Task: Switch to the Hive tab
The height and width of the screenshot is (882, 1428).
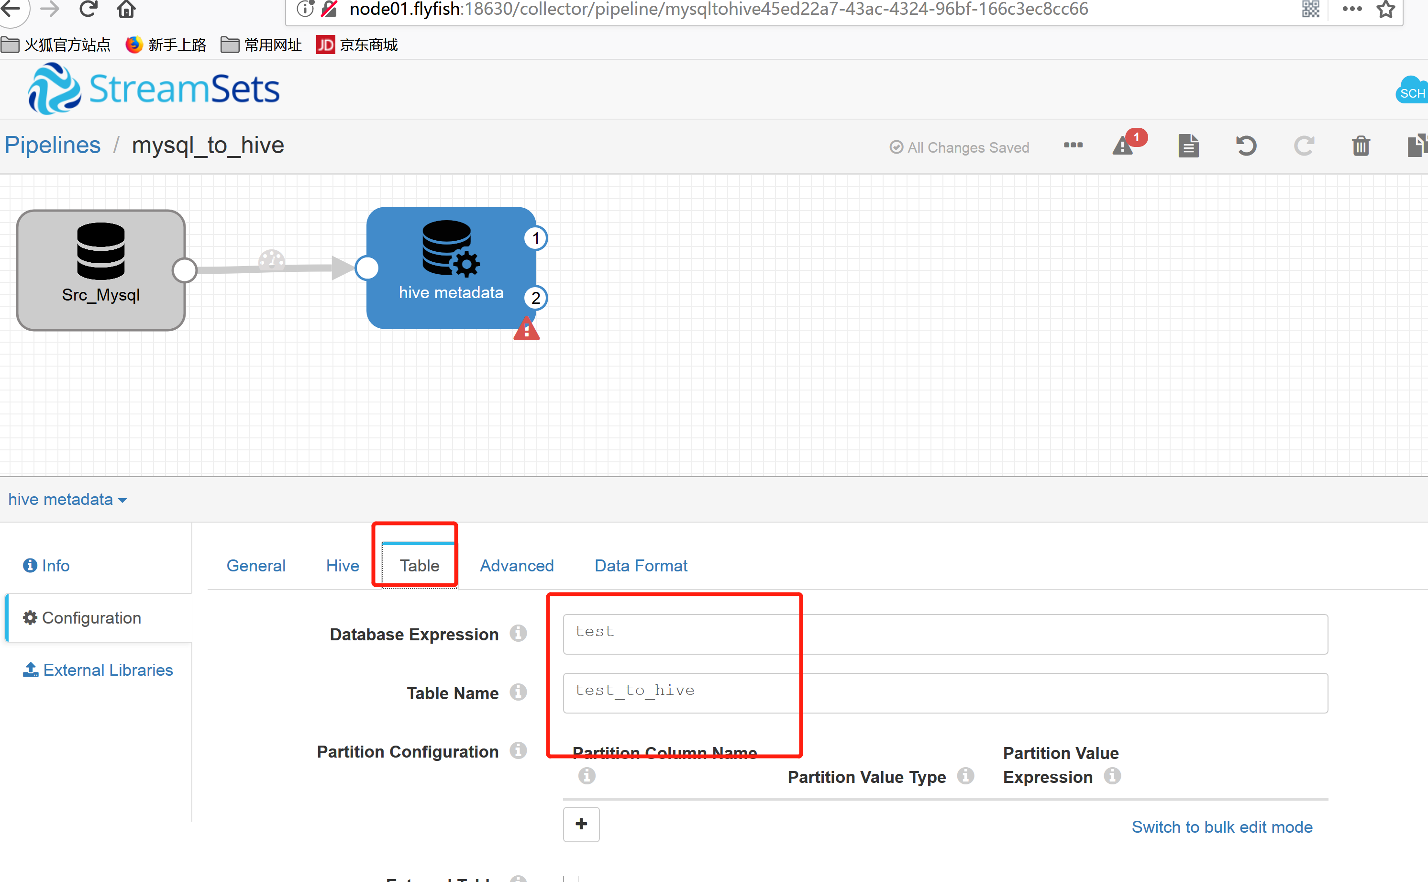Action: (x=342, y=565)
